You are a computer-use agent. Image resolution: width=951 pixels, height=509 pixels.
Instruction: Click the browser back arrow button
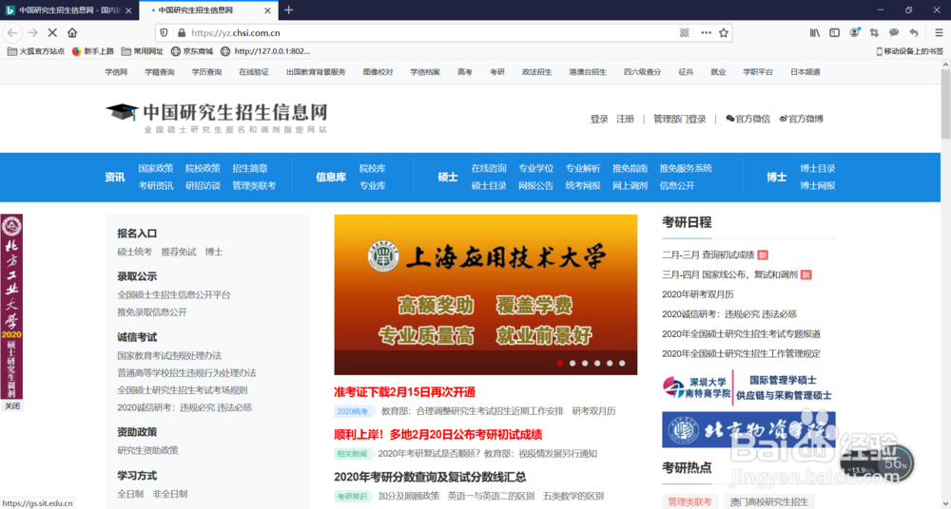12,32
